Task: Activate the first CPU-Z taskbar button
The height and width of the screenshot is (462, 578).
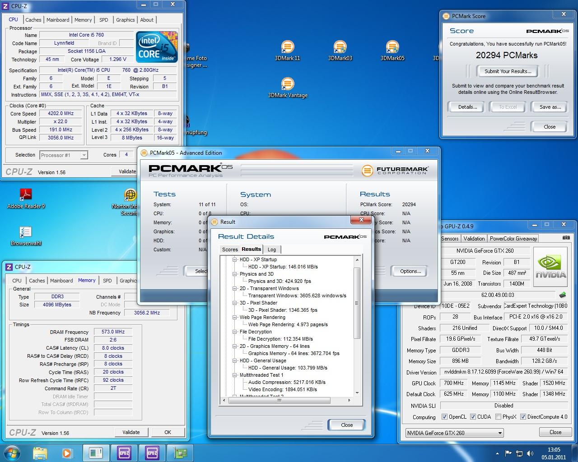Action: tap(124, 453)
